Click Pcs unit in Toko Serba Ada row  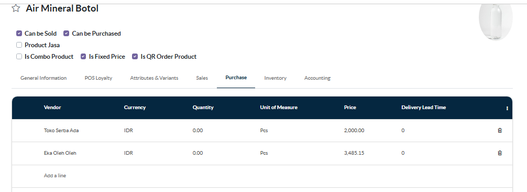264,130
